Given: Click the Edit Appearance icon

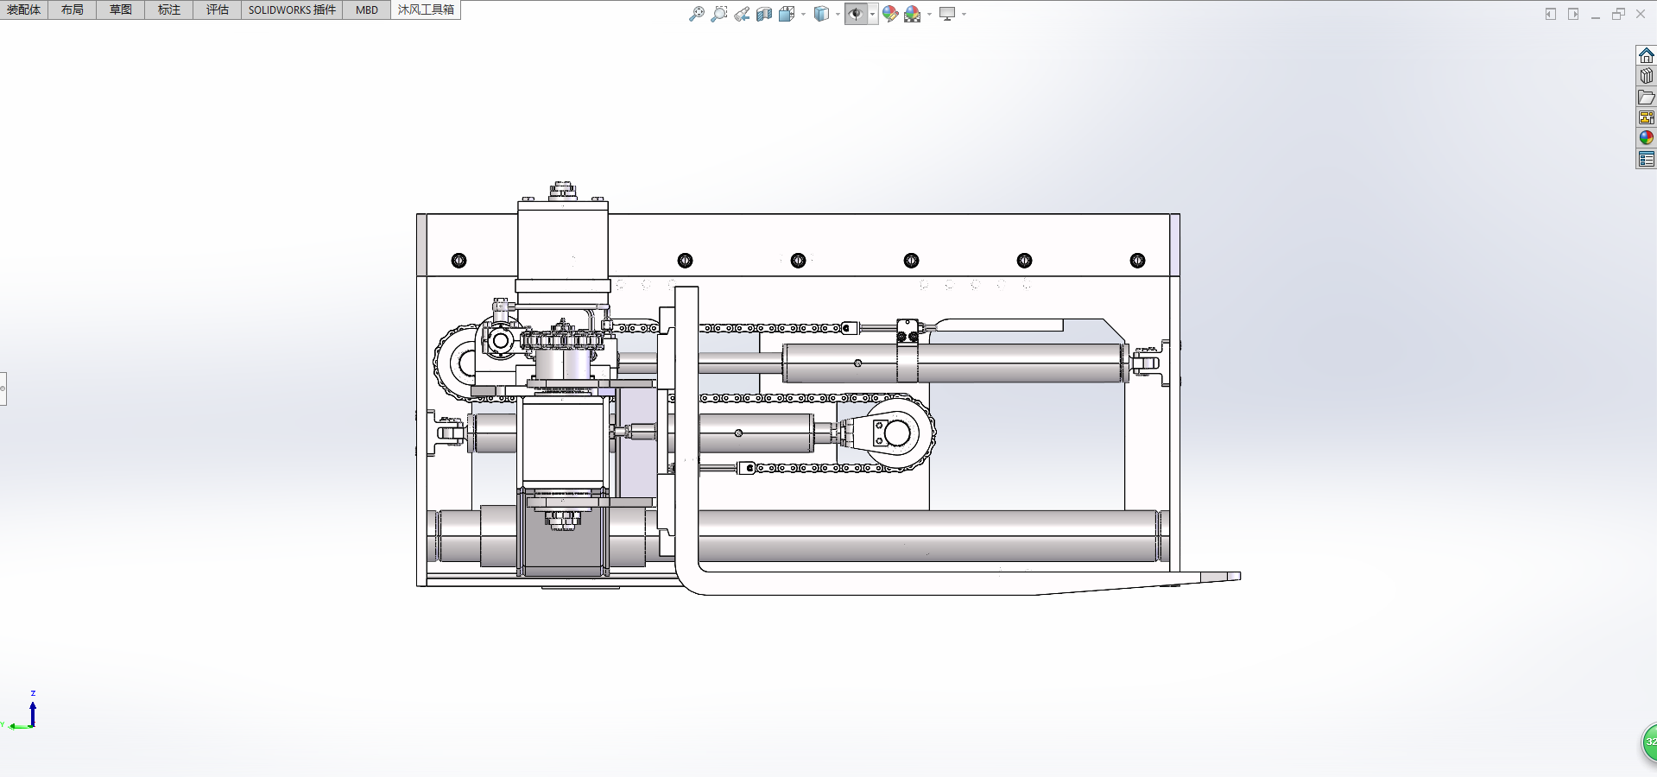Looking at the screenshot, I should [x=890, y=14].
